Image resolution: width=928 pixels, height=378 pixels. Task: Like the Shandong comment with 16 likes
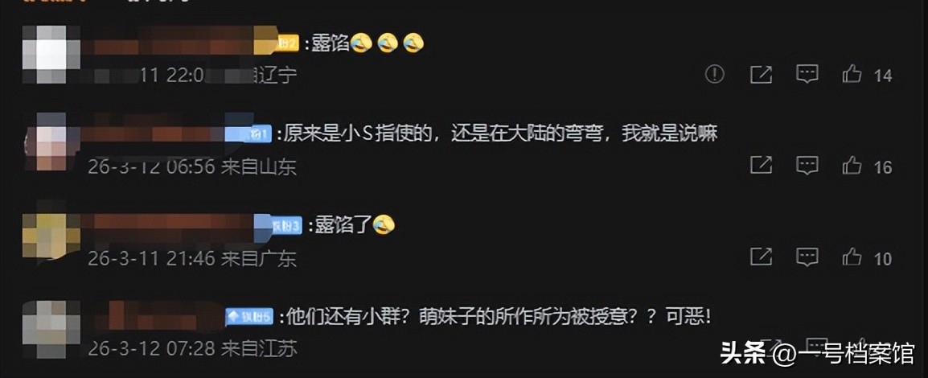pos(852,166)
